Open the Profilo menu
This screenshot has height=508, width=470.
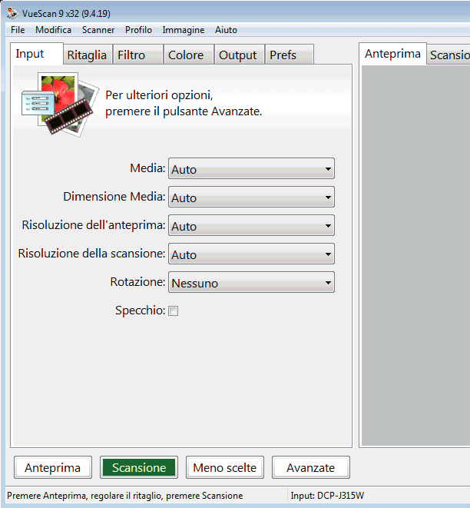tap(138, 30)
